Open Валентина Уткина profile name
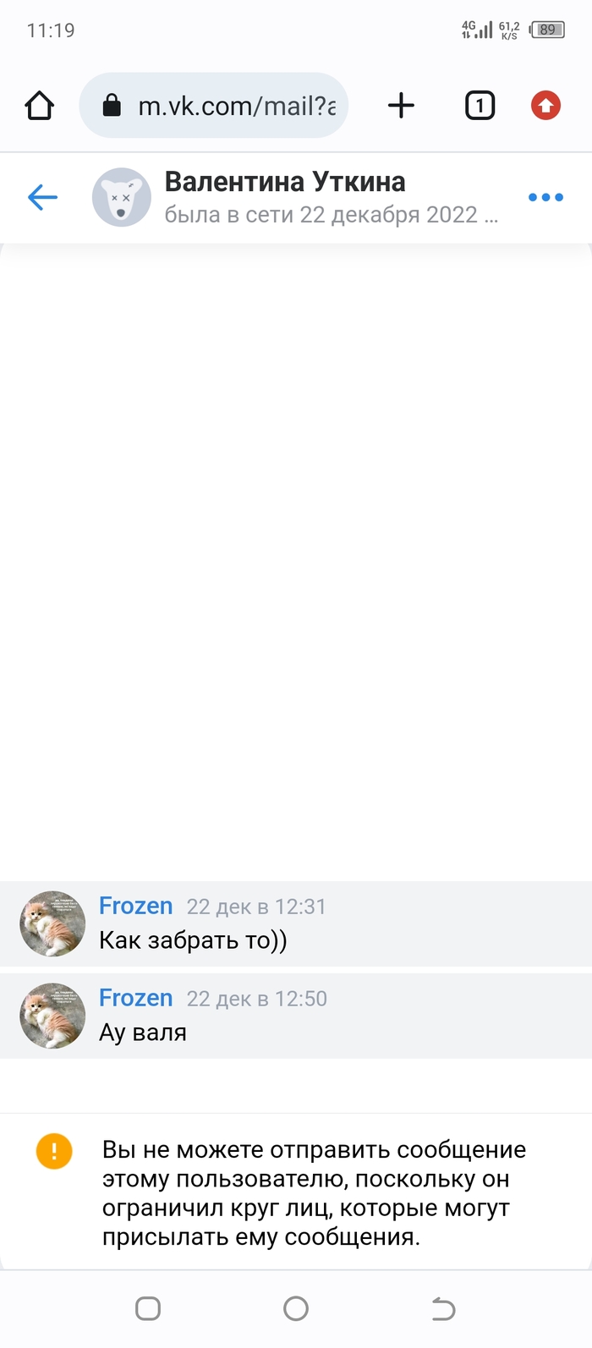The width and height of the screenshot is (592, 1348). 285,181
